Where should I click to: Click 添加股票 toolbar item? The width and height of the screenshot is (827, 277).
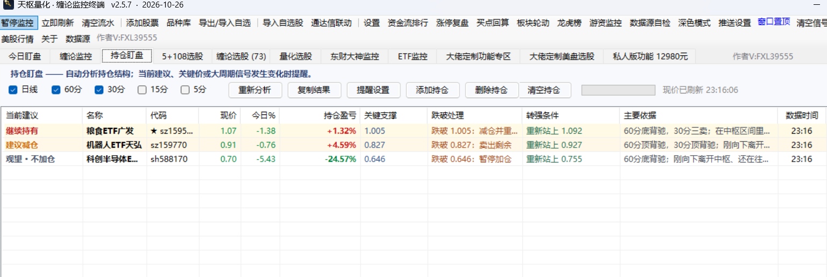point(143,23)
